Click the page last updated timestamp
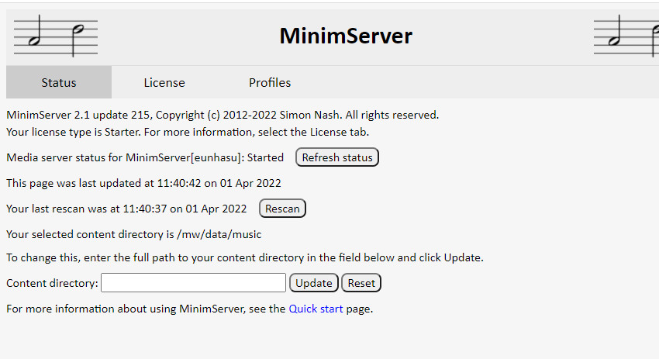659x359 pixels. click(143, 183)
